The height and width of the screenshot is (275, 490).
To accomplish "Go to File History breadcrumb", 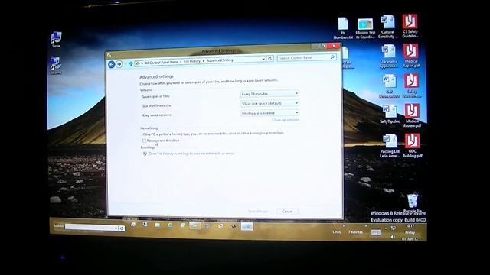I will (192, 61).
